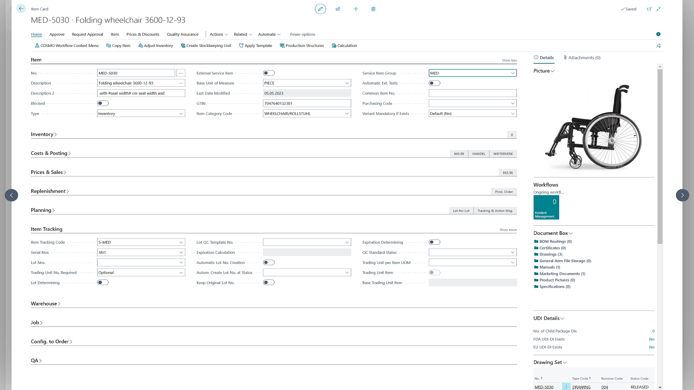Click Copy Item action
This screenshot has height=390, width=694.
coord(118,46)
